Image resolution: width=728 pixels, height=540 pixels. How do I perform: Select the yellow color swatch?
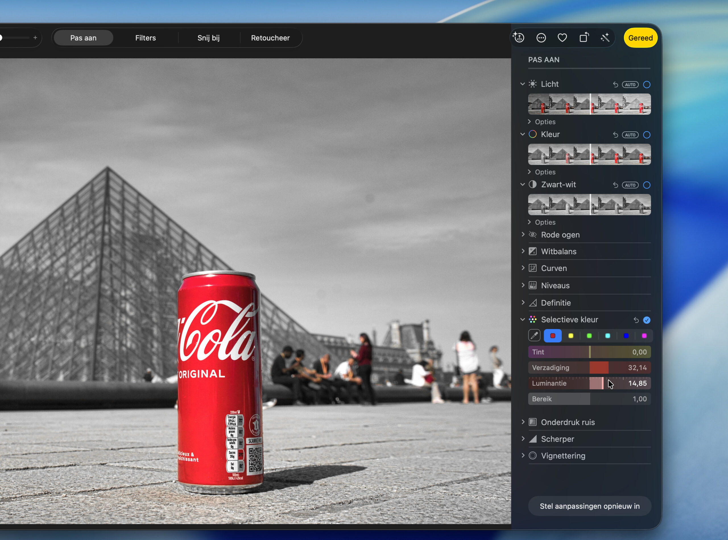point(571,336)
